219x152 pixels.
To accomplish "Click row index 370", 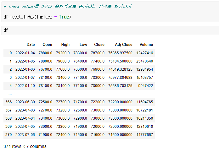I will (8, 134).
